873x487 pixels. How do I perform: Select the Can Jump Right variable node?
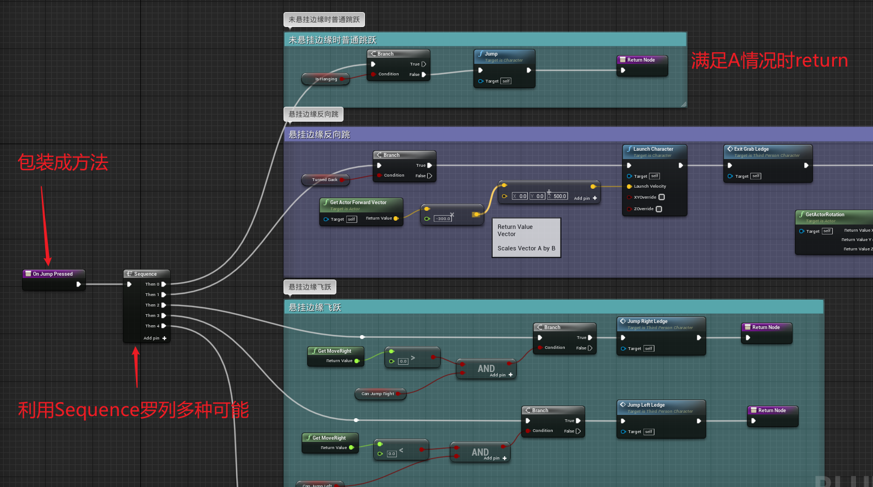click(x=381, y=394)
